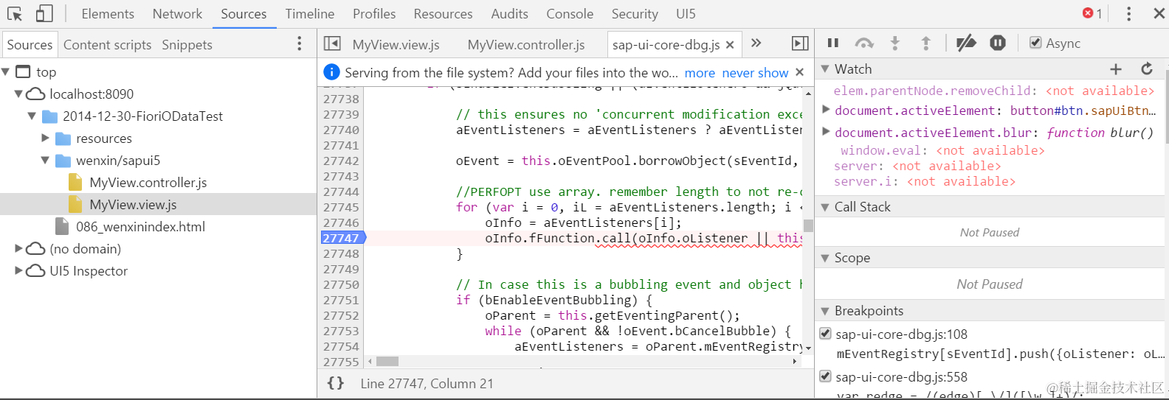
Task: Collapse the Breakpoints section
Action: (825, 311)
